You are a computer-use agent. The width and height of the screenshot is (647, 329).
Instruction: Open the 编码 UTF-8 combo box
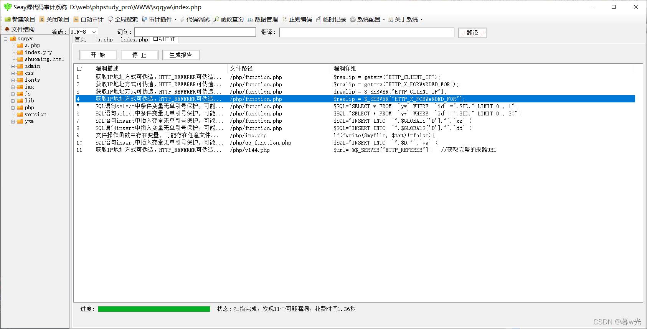[84, 32]
